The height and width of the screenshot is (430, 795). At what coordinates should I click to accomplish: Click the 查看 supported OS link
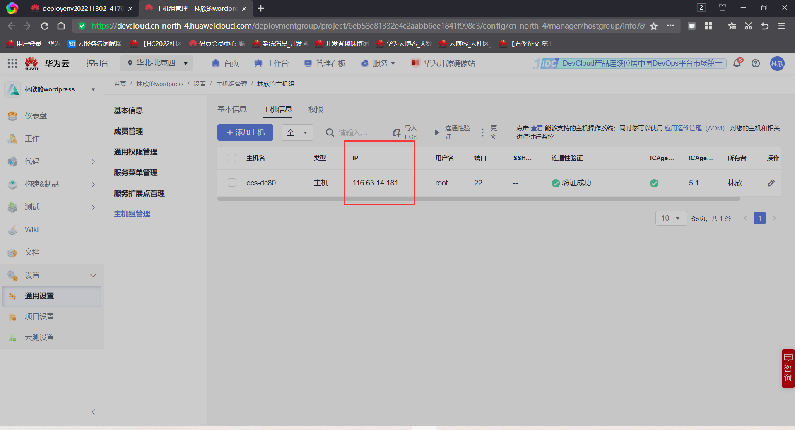click(x=537, y=128)
